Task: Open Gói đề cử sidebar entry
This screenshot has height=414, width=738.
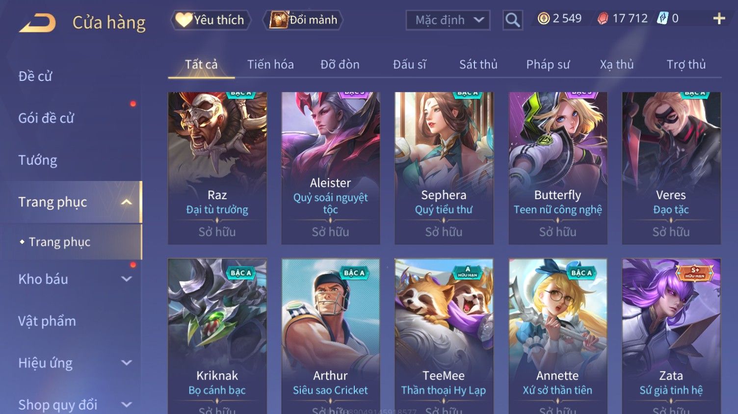Action: pos(46,118)
